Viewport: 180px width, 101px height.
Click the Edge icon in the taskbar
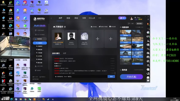[x=12, y=99]
